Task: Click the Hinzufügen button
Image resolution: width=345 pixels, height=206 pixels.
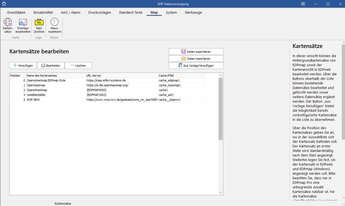Action: pyautogui.click(x=23, y=66)
